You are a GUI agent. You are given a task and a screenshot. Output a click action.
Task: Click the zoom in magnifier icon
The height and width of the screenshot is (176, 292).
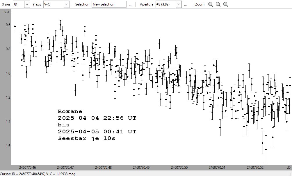tap(225, 4)
